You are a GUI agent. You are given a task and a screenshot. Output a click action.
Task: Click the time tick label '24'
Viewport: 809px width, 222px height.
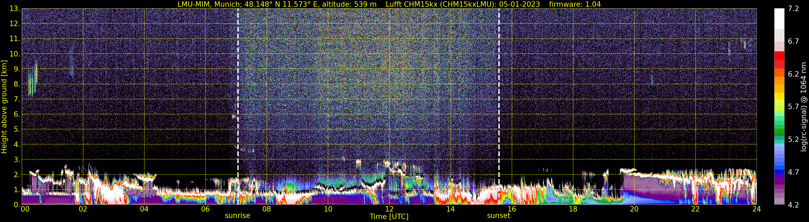(x=757, y=209)
